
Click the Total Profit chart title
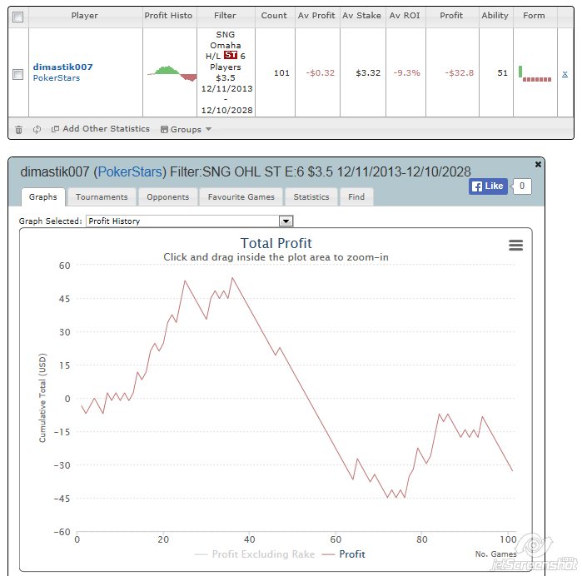click(x=276, y=243)
